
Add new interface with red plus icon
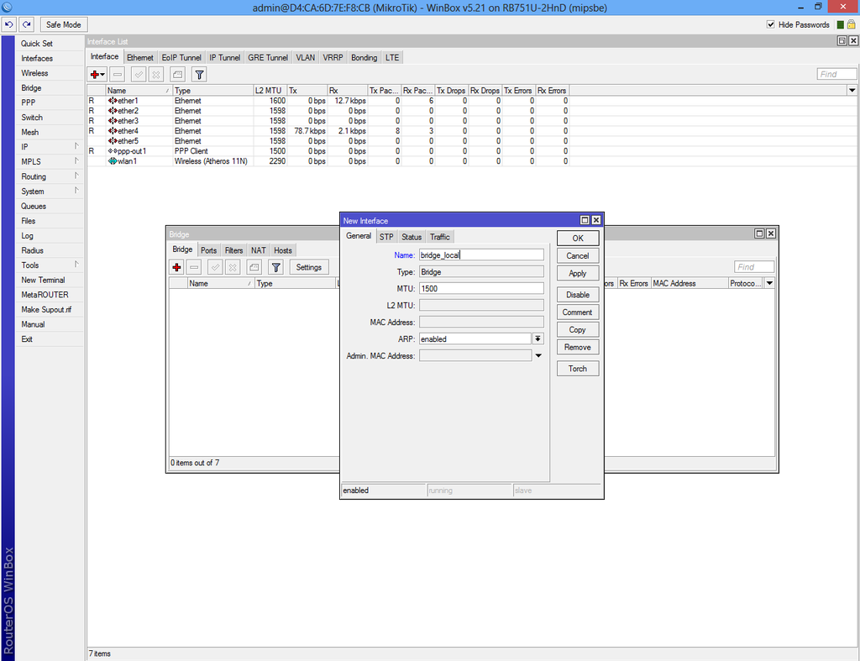pyautogui.click(x=94, y=75)
